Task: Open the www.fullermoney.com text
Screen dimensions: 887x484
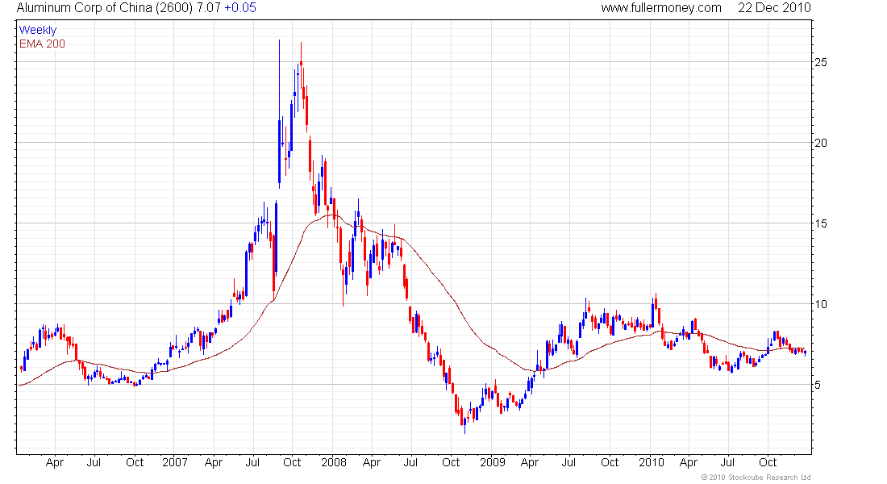Action: point(660,8)
